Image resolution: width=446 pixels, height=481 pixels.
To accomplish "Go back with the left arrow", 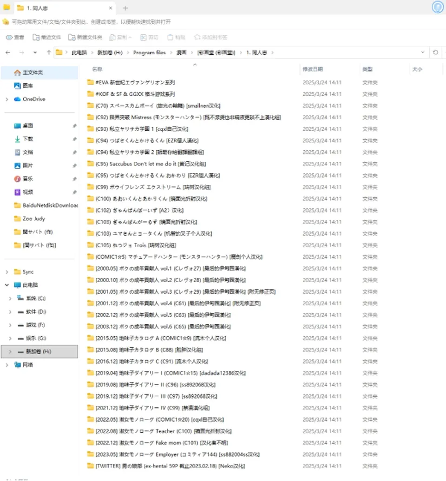I will 8,53.
